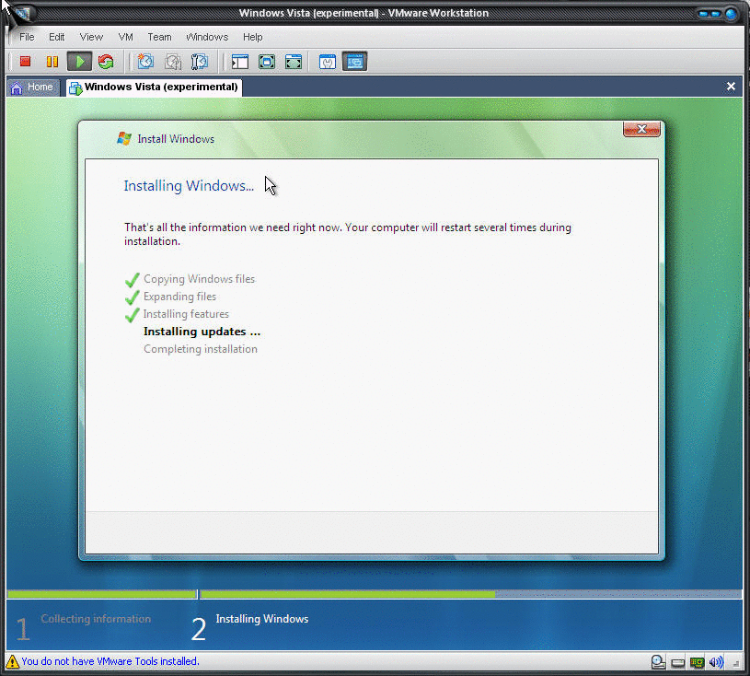Viewport: 750px width, 676px height.
Task: Click 'You do not have VMware Tools installed.'
Action: click(110, 661)
